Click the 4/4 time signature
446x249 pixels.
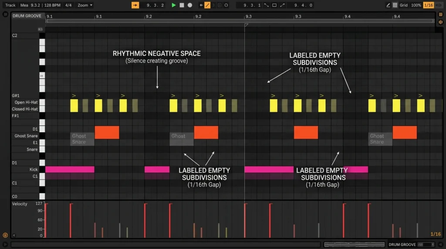(x=68, y=5)
